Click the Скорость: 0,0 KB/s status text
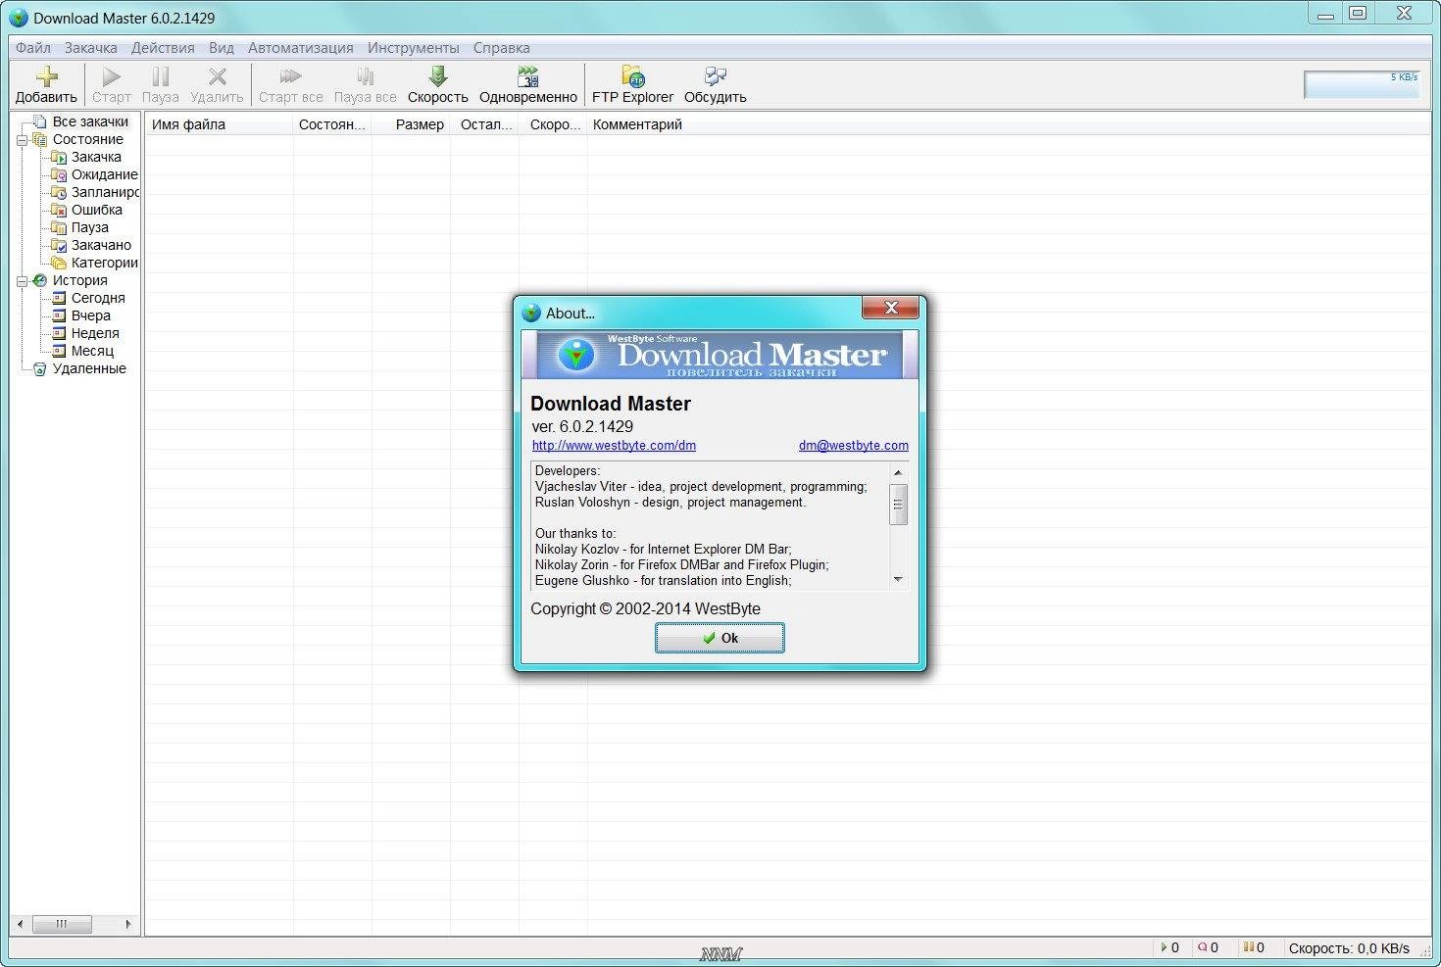Image resolution: width=1441 pixels, height=967 pixels. [x=1349, y=948]
